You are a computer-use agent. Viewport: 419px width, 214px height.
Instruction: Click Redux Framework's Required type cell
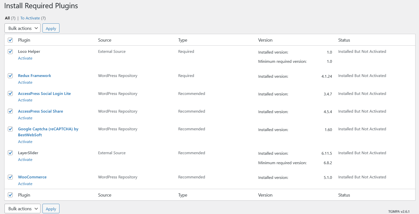pyautogui.click(x=186, y=76)
